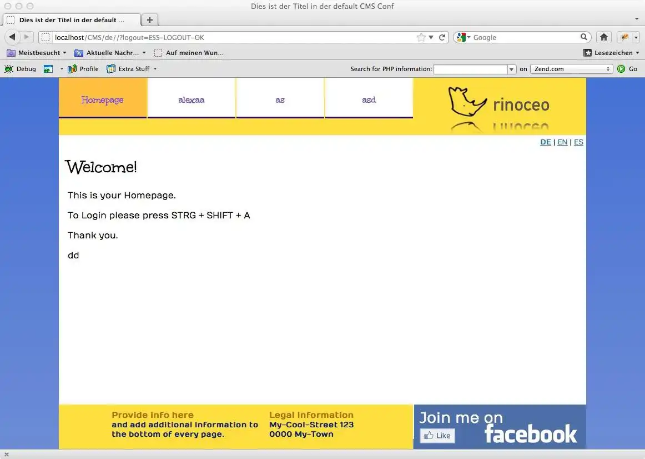Click the picture icon in Zend toolbar

coord(48,69)
